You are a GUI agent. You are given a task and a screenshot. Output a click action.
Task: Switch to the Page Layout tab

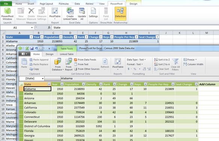click(x=46, y=4)
